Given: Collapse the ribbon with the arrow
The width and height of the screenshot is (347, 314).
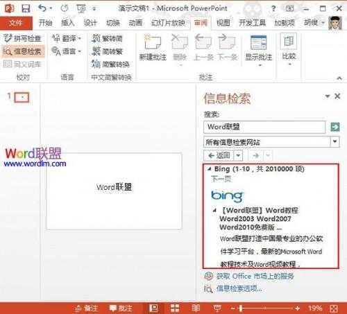Looking at the screenshot, I should pyautogui.click(x=339, y=78).
